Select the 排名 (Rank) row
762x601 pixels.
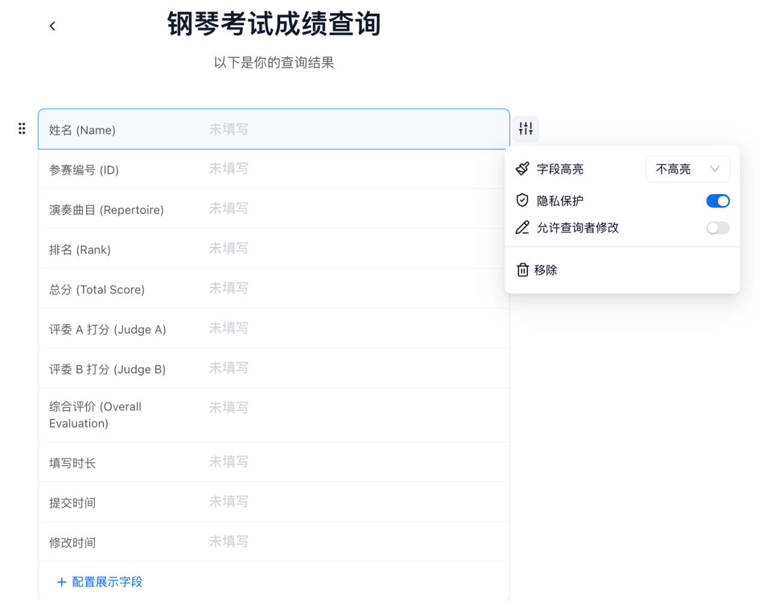pos(274,249)
